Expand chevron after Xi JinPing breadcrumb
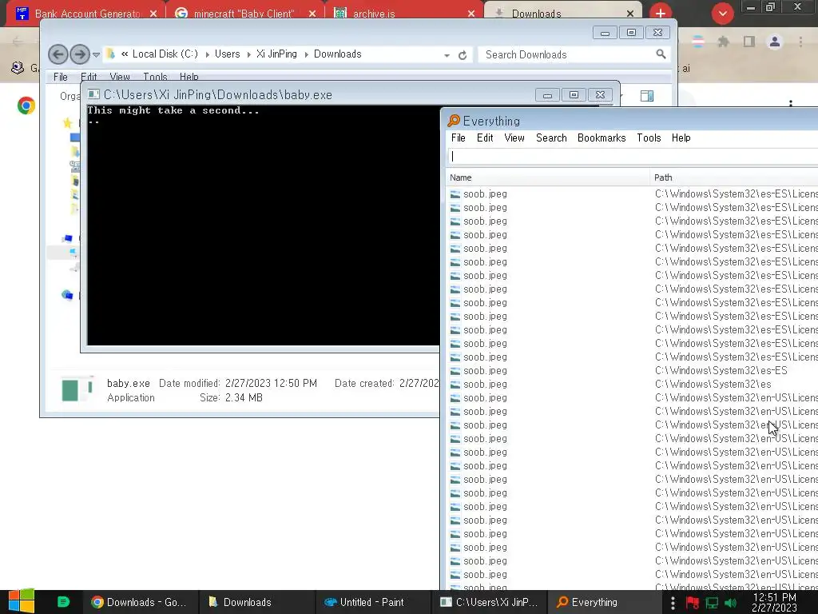Screen dimensions: 818x614 pos(306,54)
